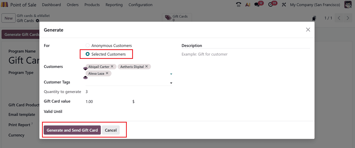Image resolution: width=355 pixels, height=148 pixels.
Task: Open the user avatar menu
Action: click(x=348, y=5)
